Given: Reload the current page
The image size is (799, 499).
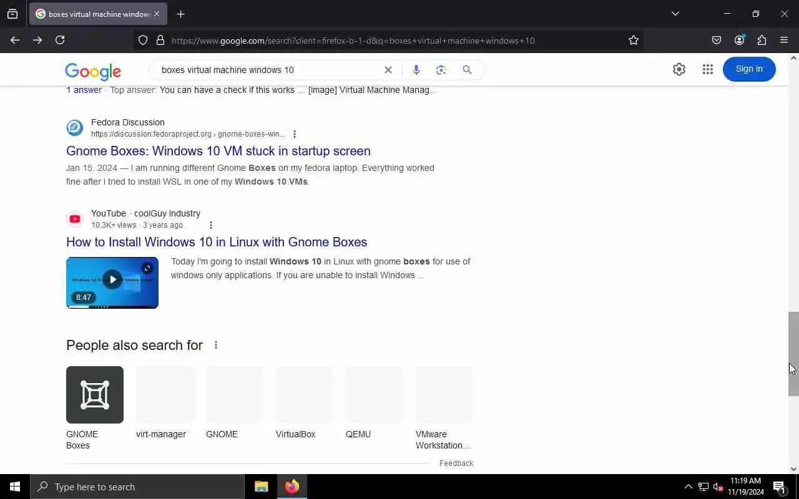Looking at the screenshot, I should [60, 40].
